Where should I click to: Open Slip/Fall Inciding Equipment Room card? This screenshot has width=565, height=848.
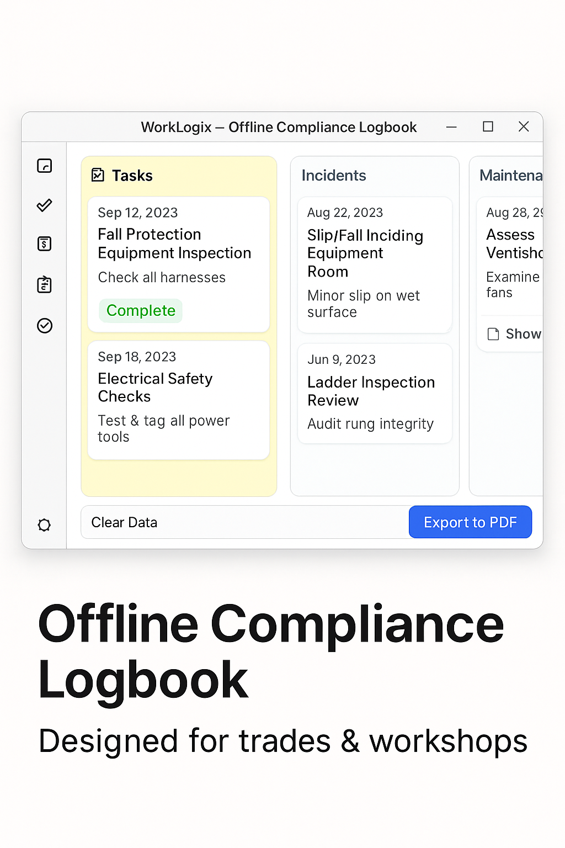point(375,265)
